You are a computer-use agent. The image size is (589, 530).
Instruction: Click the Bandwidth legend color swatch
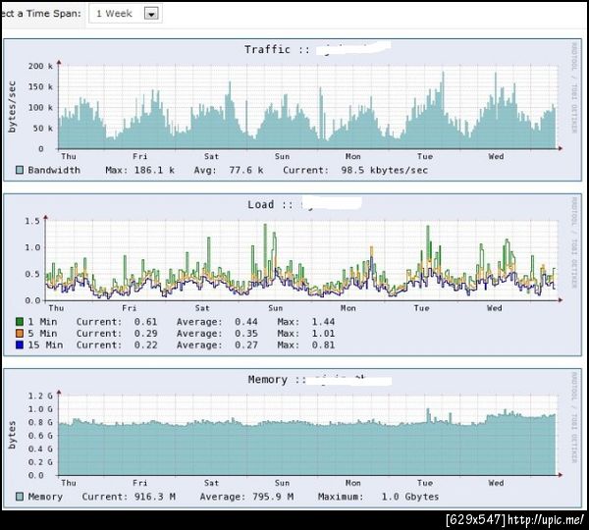(x=20, y=170)
